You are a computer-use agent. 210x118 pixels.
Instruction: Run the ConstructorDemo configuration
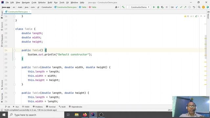coord(154,7)
